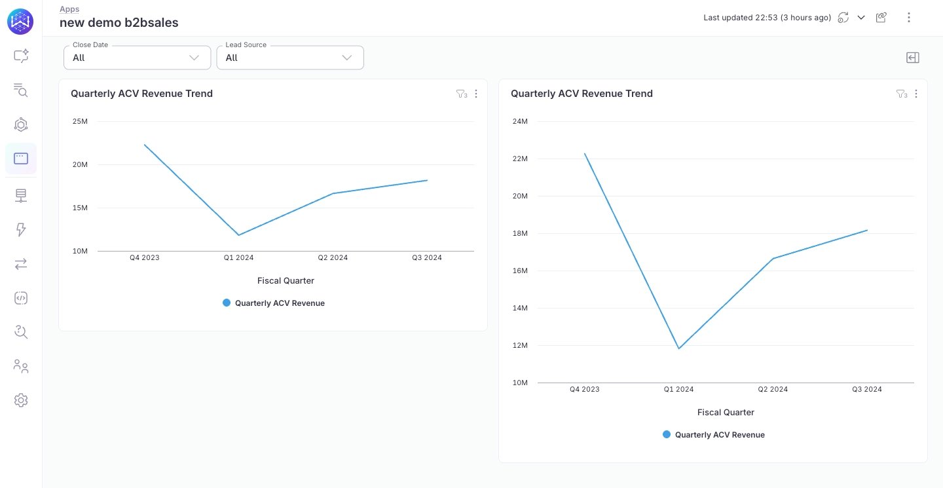Click "Fiscal Quarter" under the first chart

pyautogui.click(x=286, y=280)
